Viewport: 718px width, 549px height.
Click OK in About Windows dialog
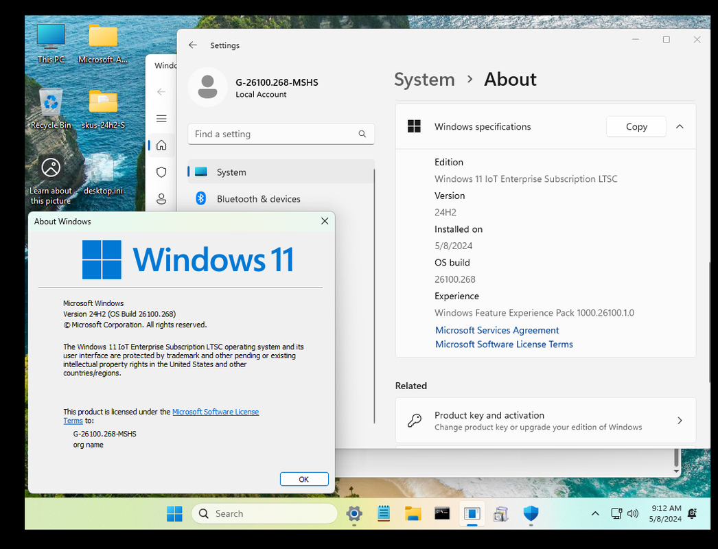[304, 479]
